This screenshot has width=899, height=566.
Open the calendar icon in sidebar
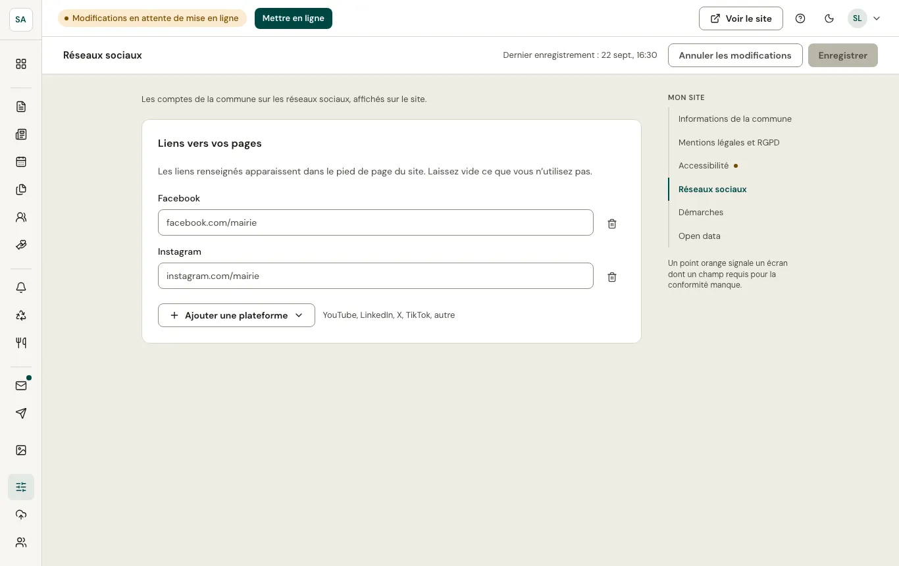21,162
